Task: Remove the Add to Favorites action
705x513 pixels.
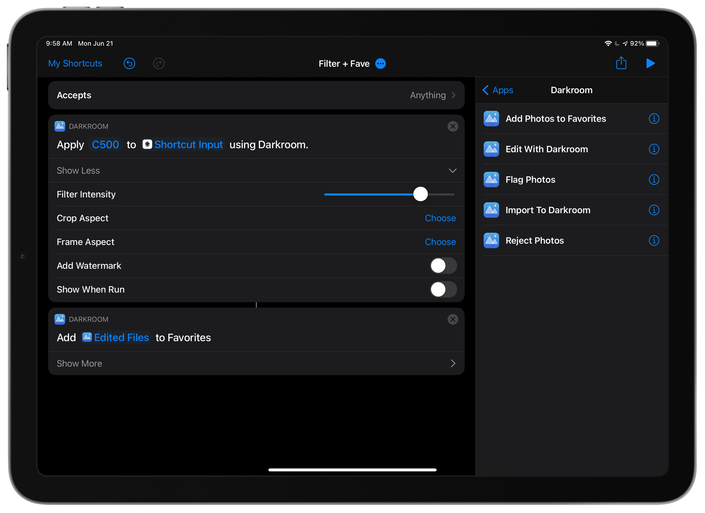Action: tap(453, 319)
